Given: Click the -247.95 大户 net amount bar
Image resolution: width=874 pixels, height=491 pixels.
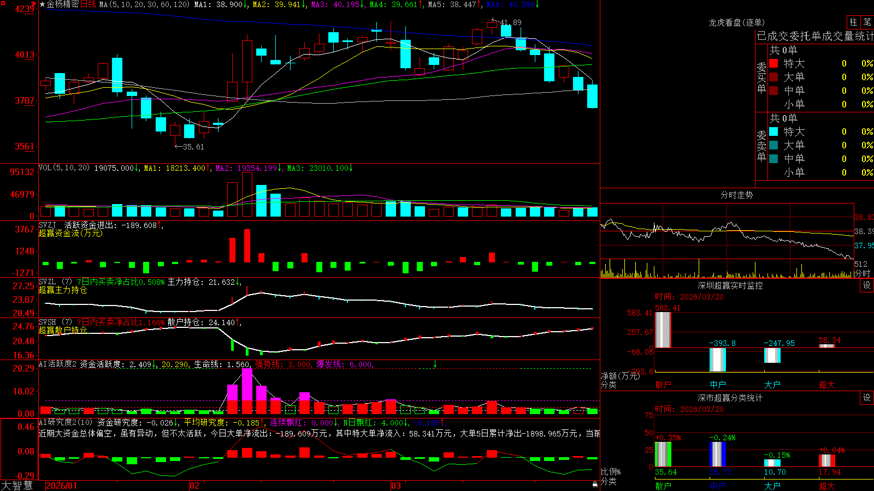Looking at the screenshot, I should [772, 355].
